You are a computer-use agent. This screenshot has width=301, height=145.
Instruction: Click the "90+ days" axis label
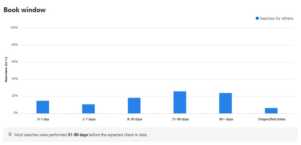point(226,119)
